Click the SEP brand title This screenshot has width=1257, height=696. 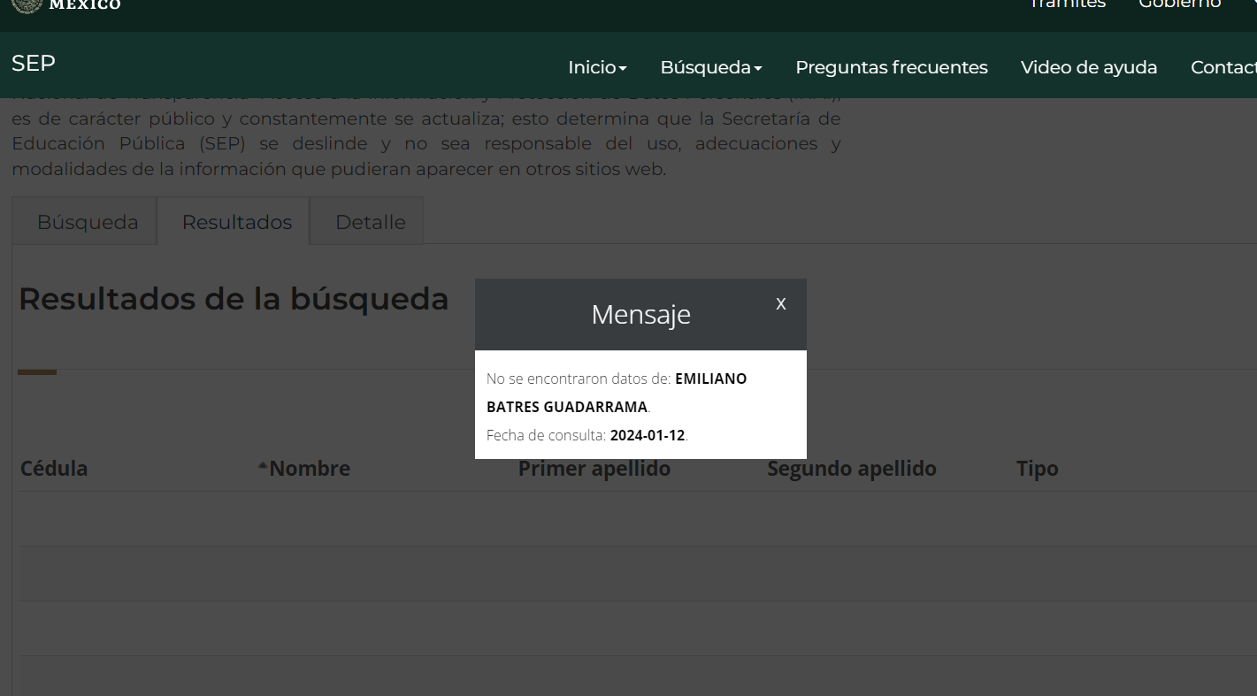tap(34, 64)
